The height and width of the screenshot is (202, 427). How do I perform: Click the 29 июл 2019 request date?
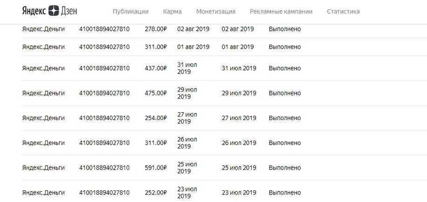coord(187,93)
